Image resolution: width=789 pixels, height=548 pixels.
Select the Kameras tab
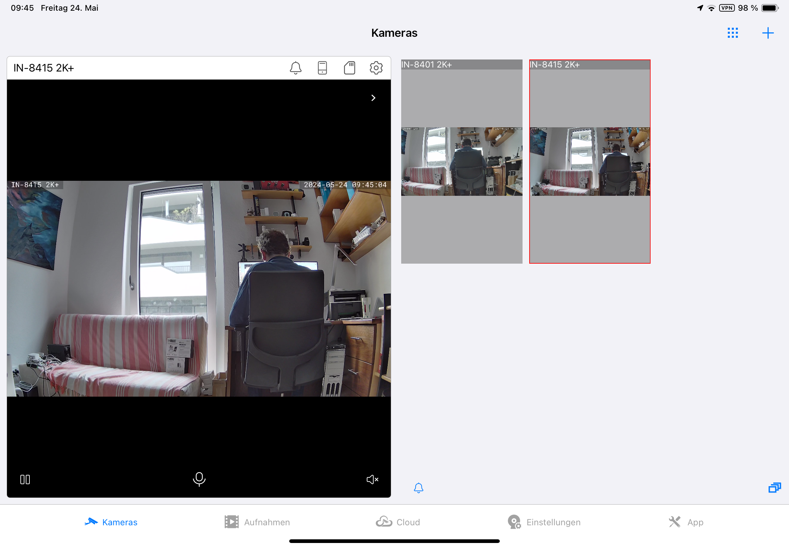click(111, 522)
